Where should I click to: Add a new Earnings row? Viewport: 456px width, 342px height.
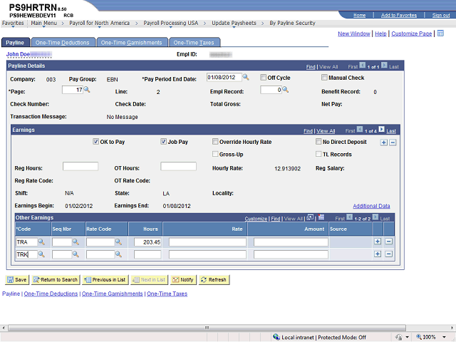(384, 142)
